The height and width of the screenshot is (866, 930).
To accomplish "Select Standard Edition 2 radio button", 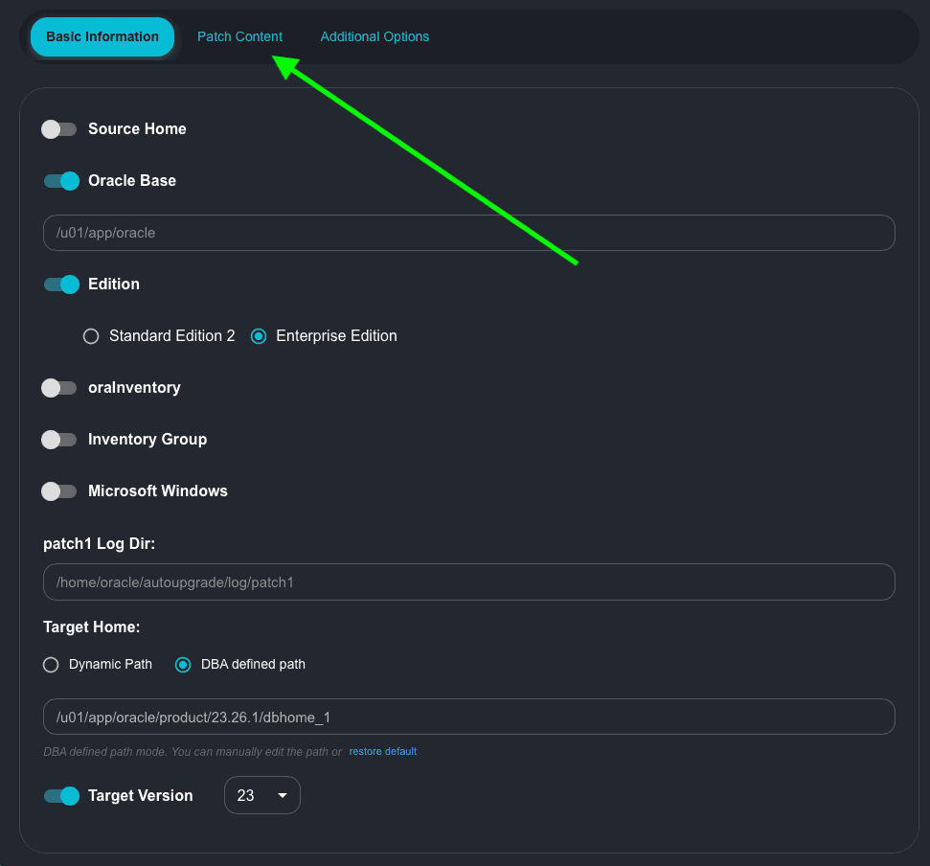I will (x=91, y=336).
